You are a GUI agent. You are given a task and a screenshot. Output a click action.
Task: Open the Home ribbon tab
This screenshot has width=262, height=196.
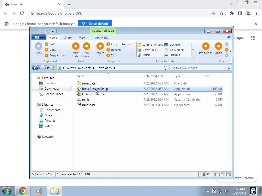tap(53, 38)
